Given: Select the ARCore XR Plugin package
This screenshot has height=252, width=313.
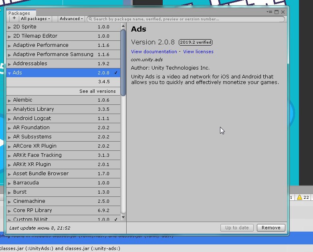Looking at the screenshot, I should click(x=63, y=146).
